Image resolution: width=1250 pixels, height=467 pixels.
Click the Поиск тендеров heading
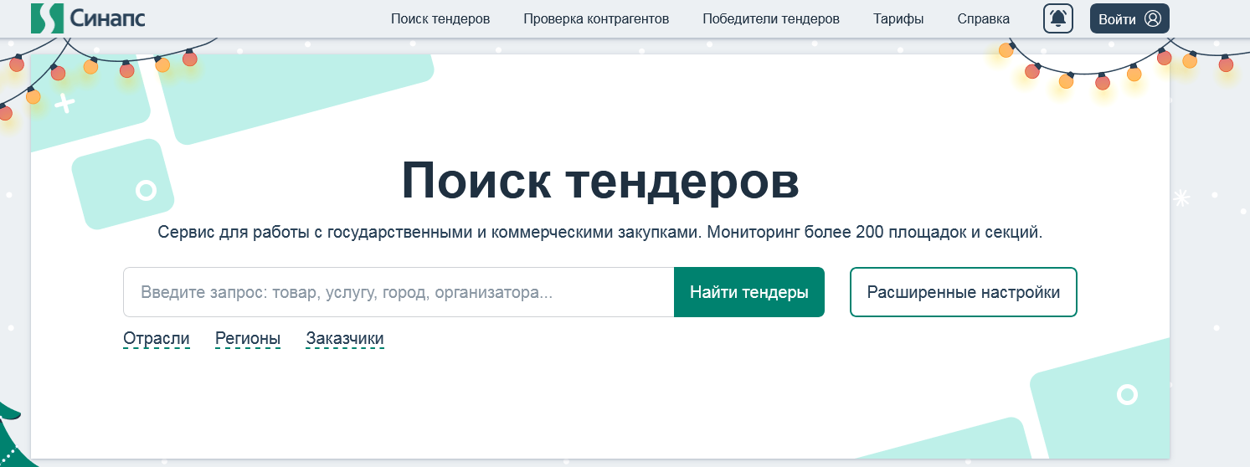[x=600, y=179]
